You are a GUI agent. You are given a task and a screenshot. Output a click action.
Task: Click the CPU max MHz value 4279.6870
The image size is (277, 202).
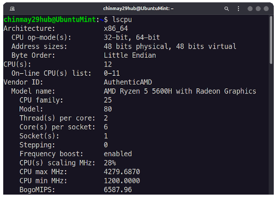point(122,172)
